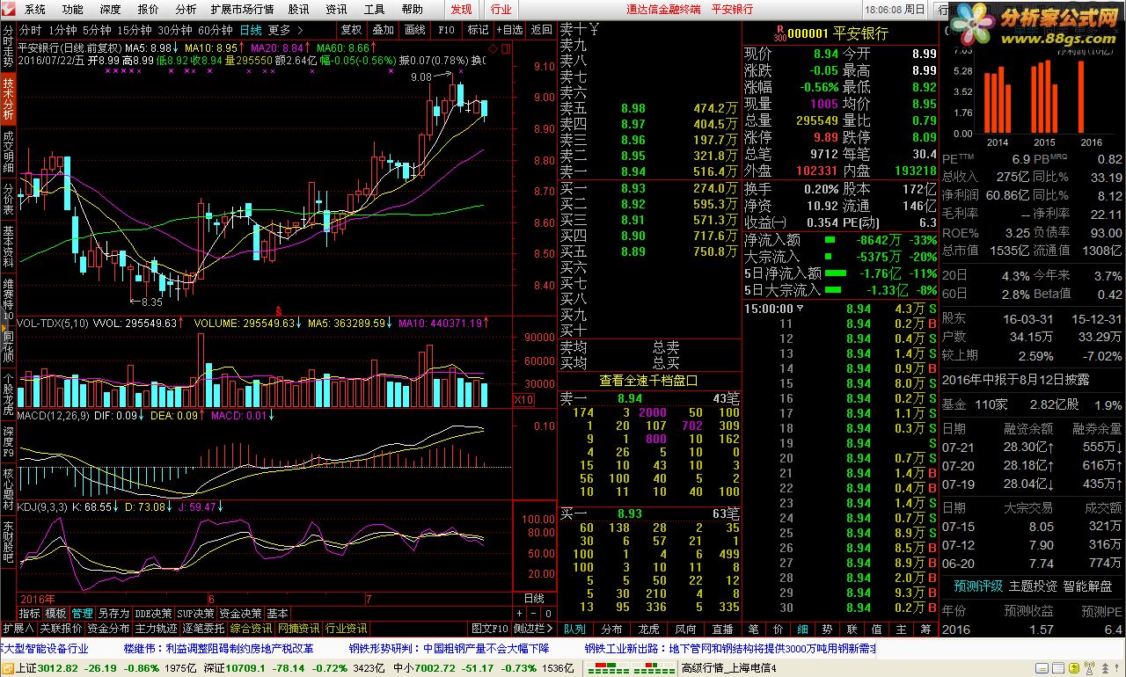
Task: Open 智能解盘 tab
Action: (x=1087, y=586)
